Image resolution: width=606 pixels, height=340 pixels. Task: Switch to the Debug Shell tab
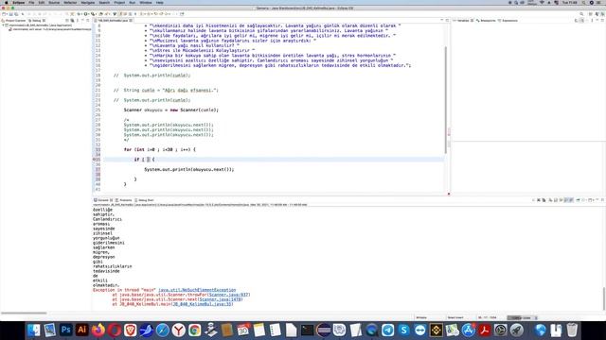tap(144, 200)
